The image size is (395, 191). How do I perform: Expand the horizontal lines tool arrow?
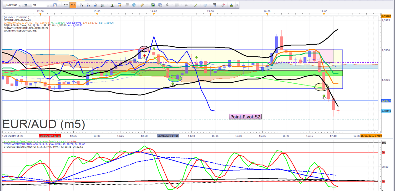pyautogui.click(x=181, y=5)
